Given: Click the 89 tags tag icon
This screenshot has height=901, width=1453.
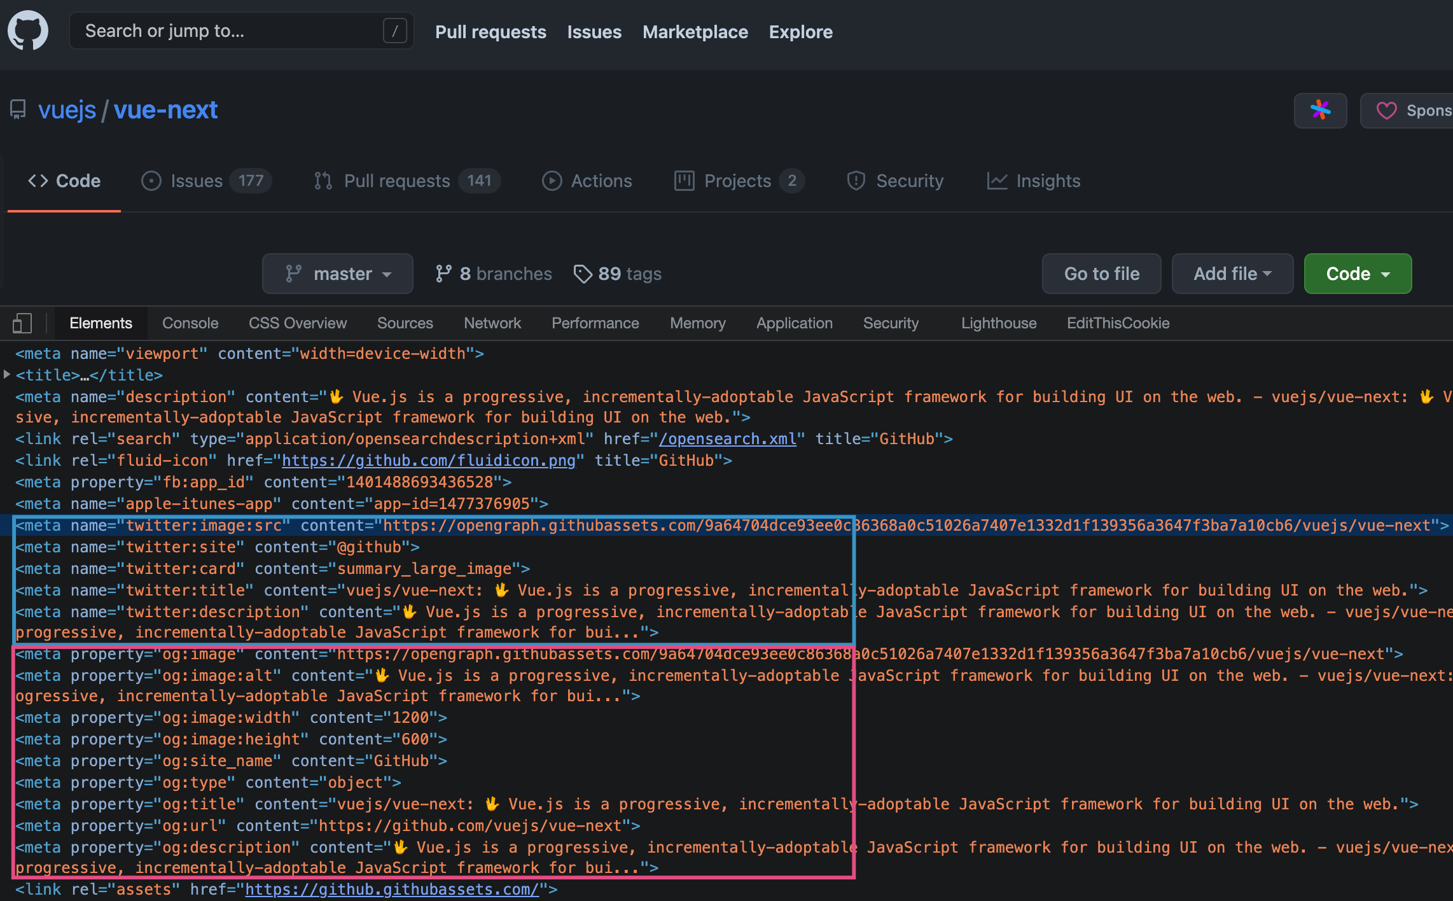Looking at the screenshot, I should 582,274.
